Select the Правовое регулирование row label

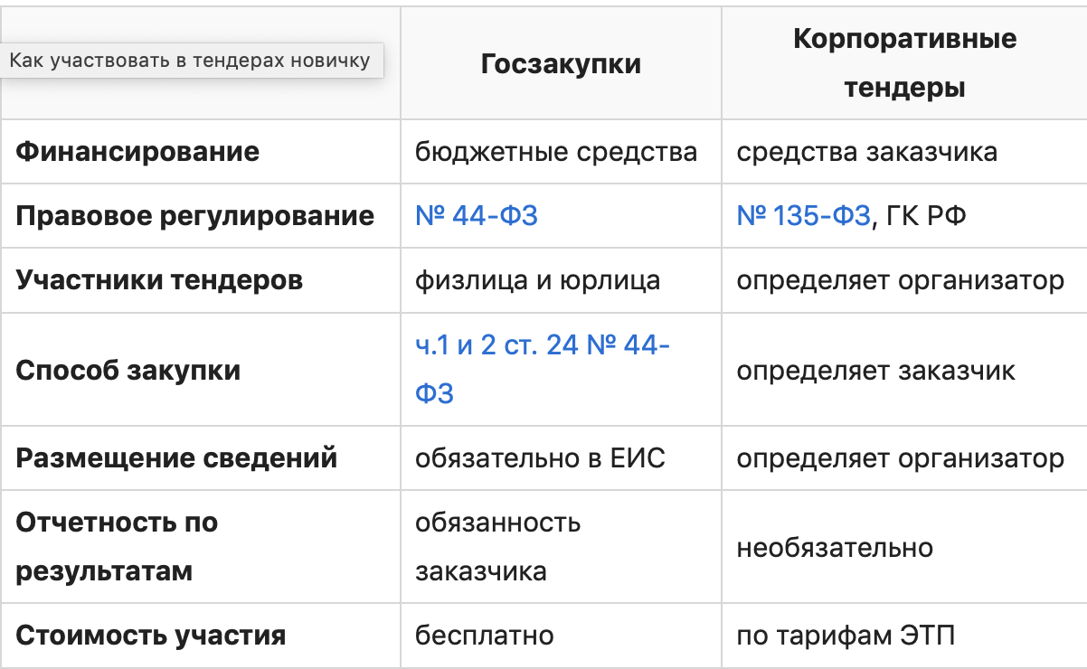[194, 216]
